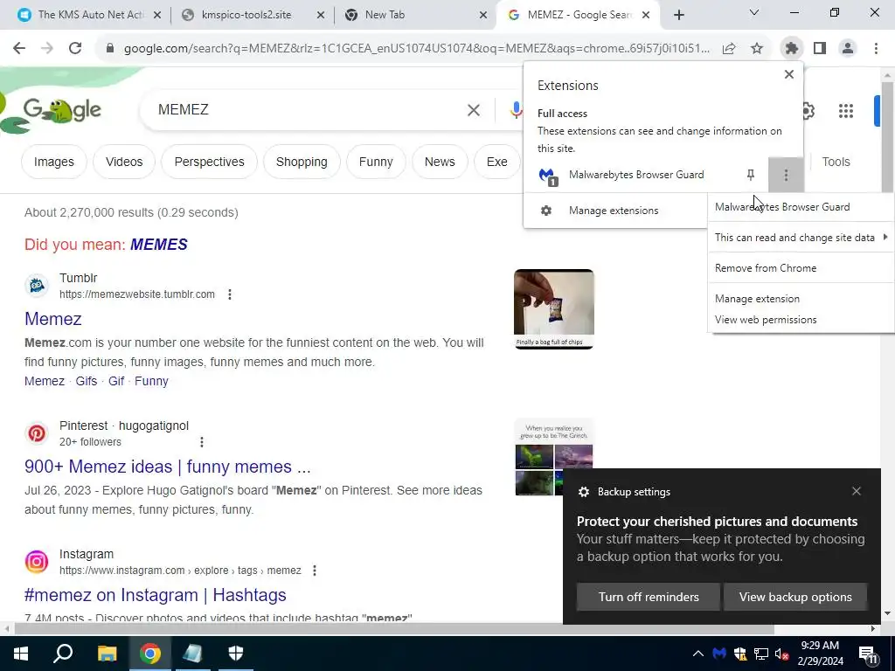Open a new tab with the plus button
Image resolution: width=895 pixels, height=671 pixels.
[678, 15]
